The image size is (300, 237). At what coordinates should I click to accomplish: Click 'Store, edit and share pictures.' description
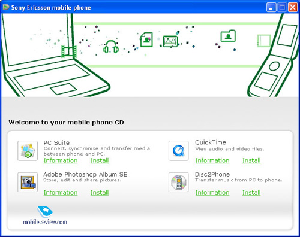(82, 180)
